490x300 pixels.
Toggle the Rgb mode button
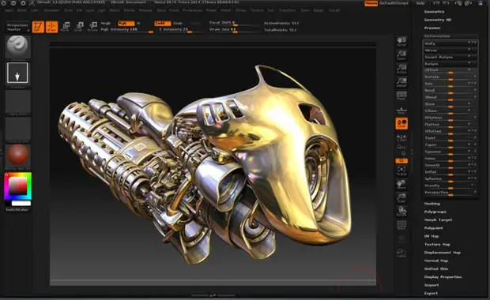tap(126, 23)
